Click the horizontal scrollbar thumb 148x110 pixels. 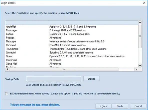tap(64, 69)
